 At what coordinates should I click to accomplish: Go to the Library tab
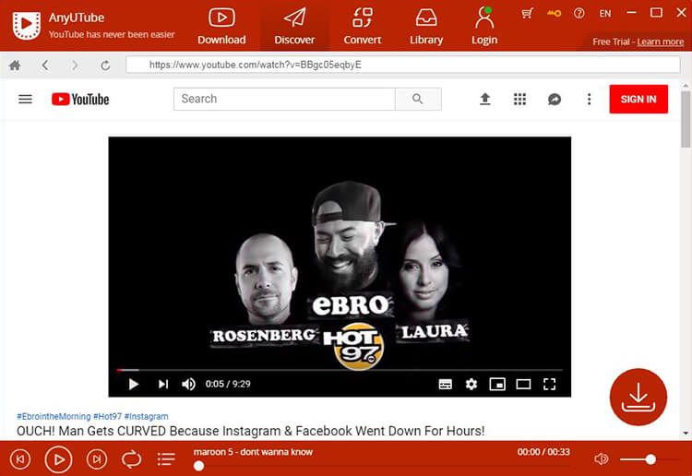pos(426,27)
